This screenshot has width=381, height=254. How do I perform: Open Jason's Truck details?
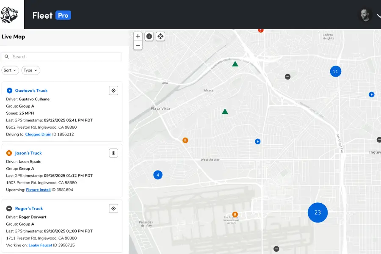pos(28,153)
